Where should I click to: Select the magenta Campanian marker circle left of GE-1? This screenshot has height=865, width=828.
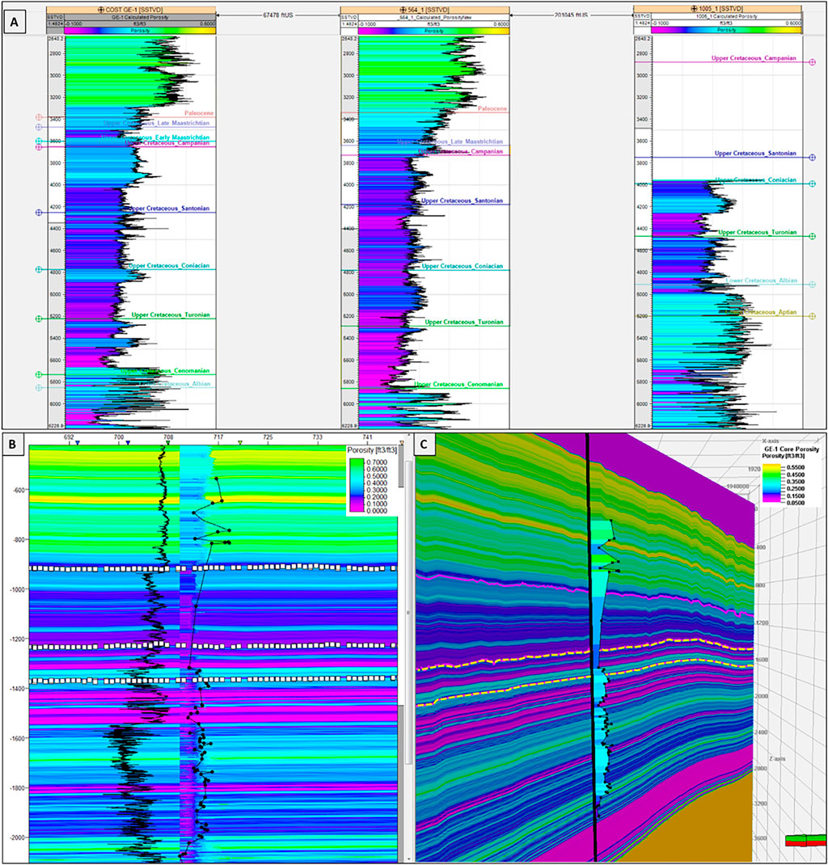click(39, 147)
